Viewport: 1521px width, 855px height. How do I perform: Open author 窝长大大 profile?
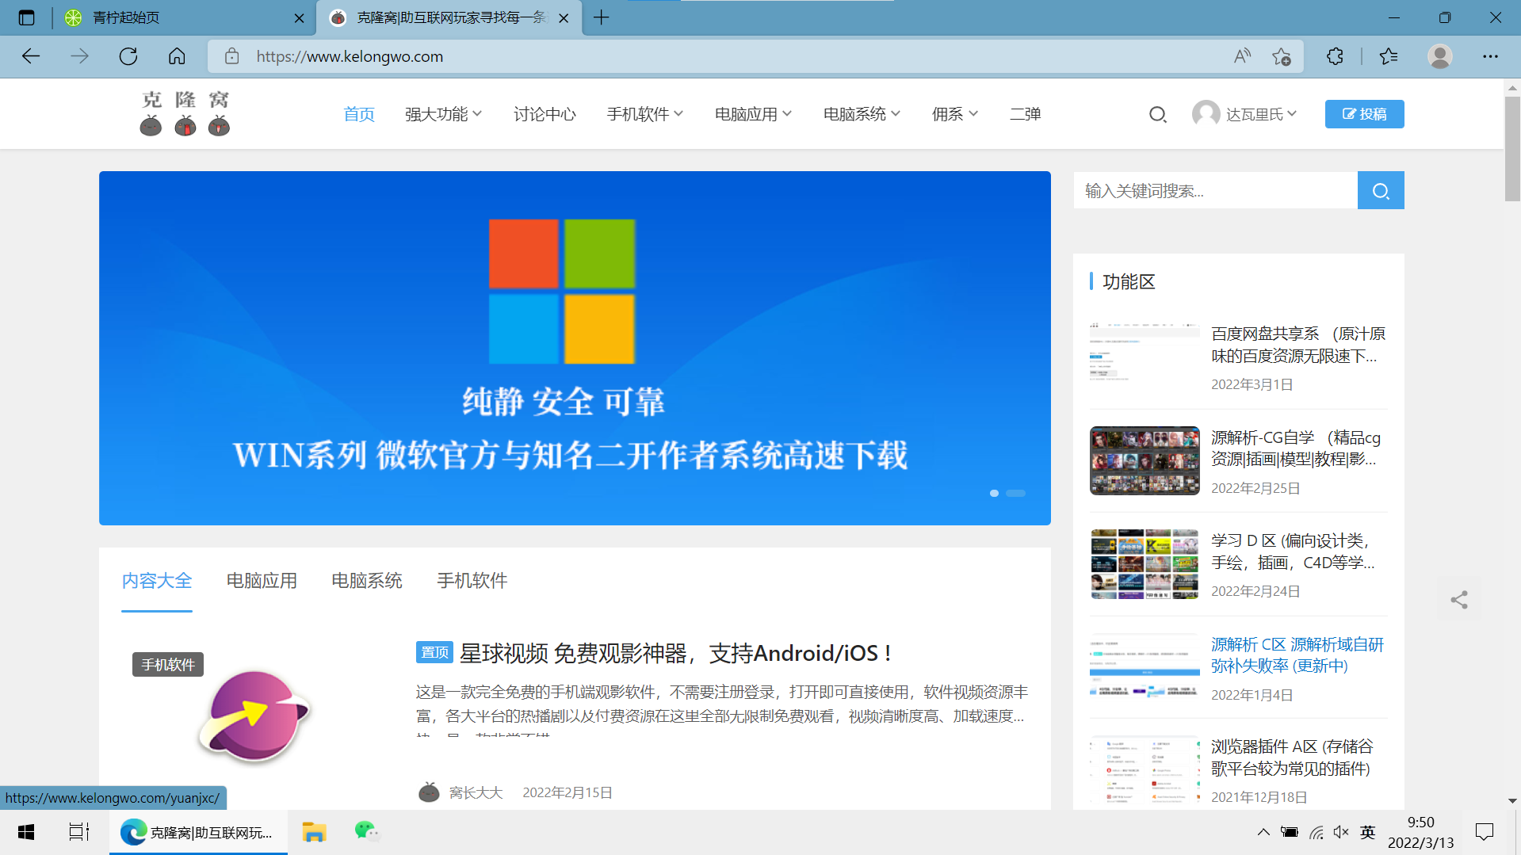[x=476, y=792]
